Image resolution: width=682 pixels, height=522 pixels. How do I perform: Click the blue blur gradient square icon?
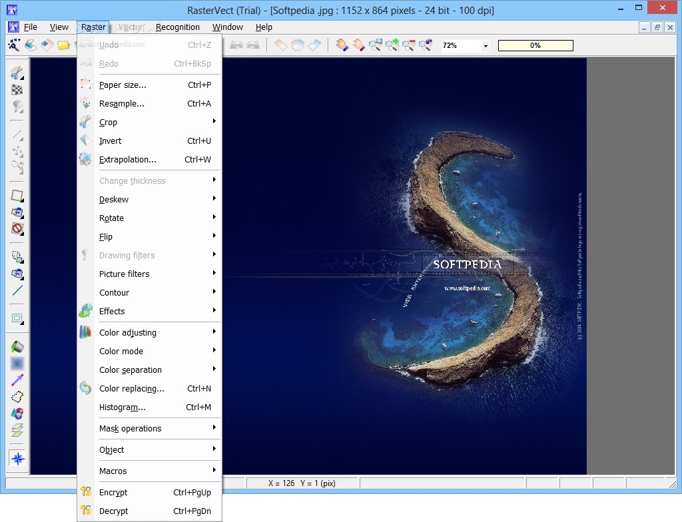tap(17, 364)
